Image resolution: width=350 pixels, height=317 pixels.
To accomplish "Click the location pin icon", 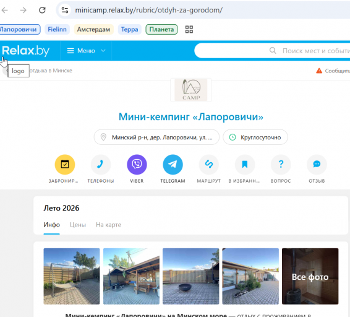I will click(x=103, y=137).
